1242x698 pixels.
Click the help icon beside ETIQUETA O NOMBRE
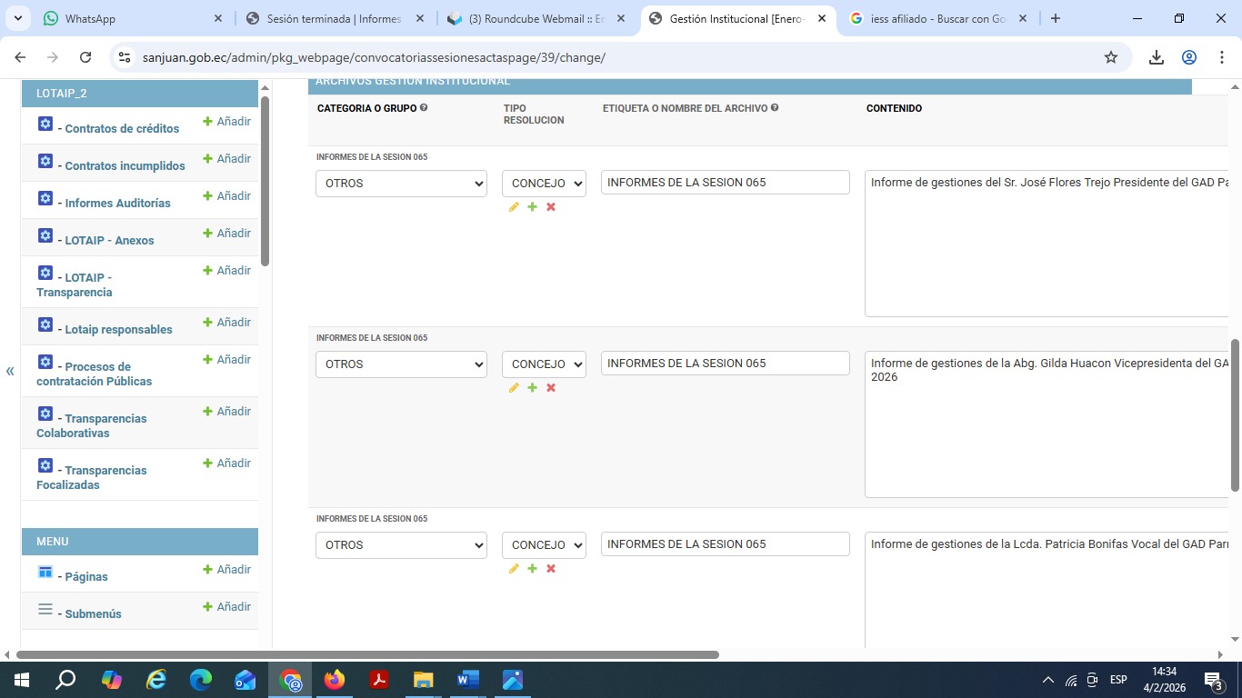(x=775, y=108)
